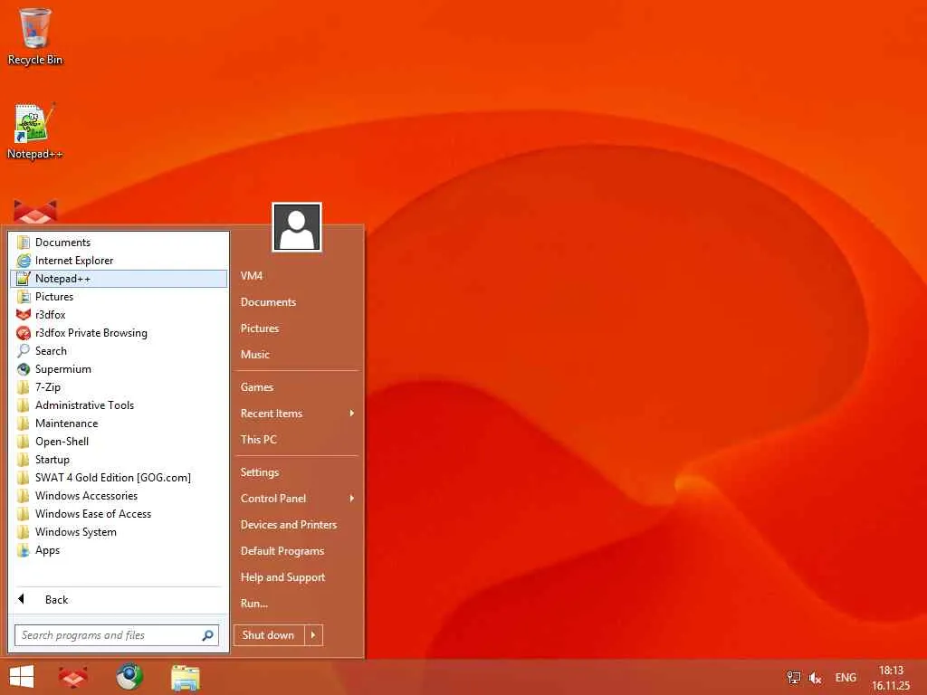Screen dimensions: 927x695
Task: Expand the Administrative Tools folder
Action: [119, 405]
